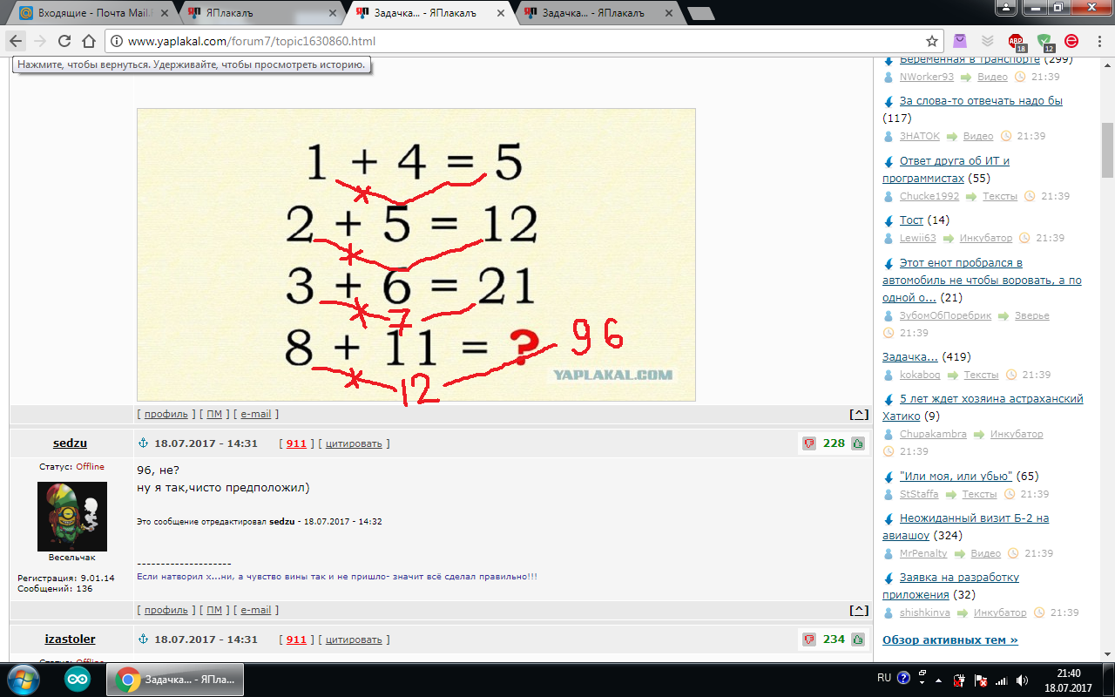Click the power plug tray icon
Screen dimensions: 1115x697
pos(959,679)
